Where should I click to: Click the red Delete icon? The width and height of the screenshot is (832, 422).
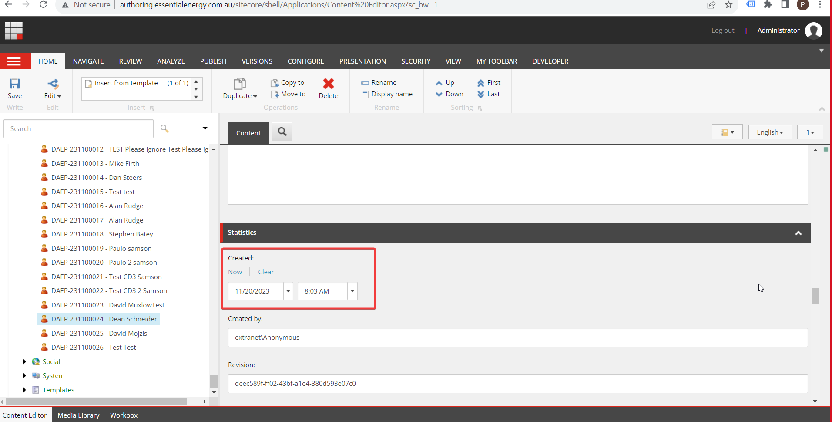coord(328,84)
